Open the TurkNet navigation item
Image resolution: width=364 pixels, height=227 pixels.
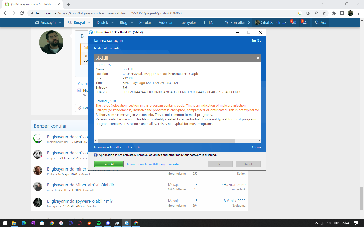pos(210,22)
